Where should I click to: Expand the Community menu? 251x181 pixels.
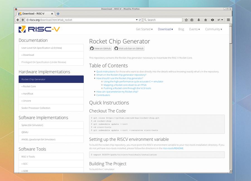click(x=214, y=29)
